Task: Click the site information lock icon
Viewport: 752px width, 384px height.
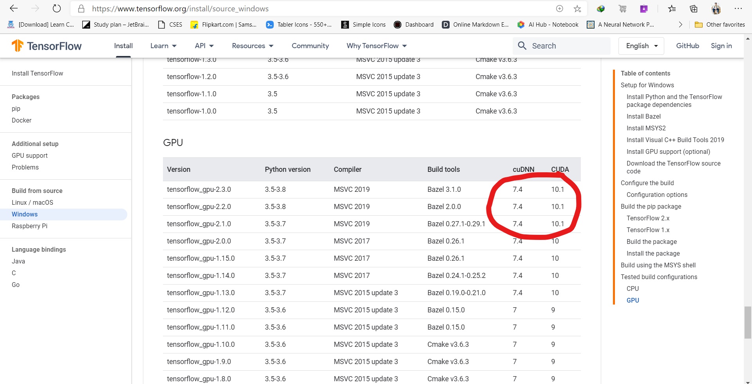Action: (81, 9)
